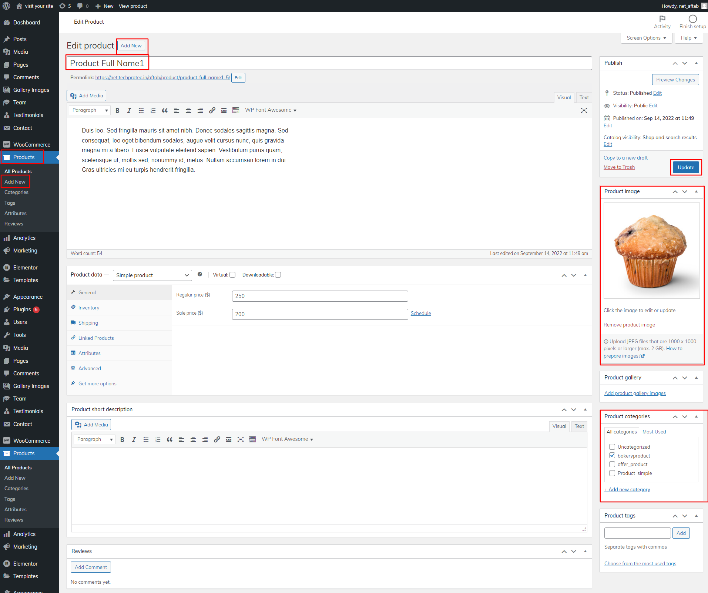Image resolution: width=708 pixels, height=593 pixels.
Task: Collapse the Publish panel with its toggle arrow
Action: pos(696,63)
